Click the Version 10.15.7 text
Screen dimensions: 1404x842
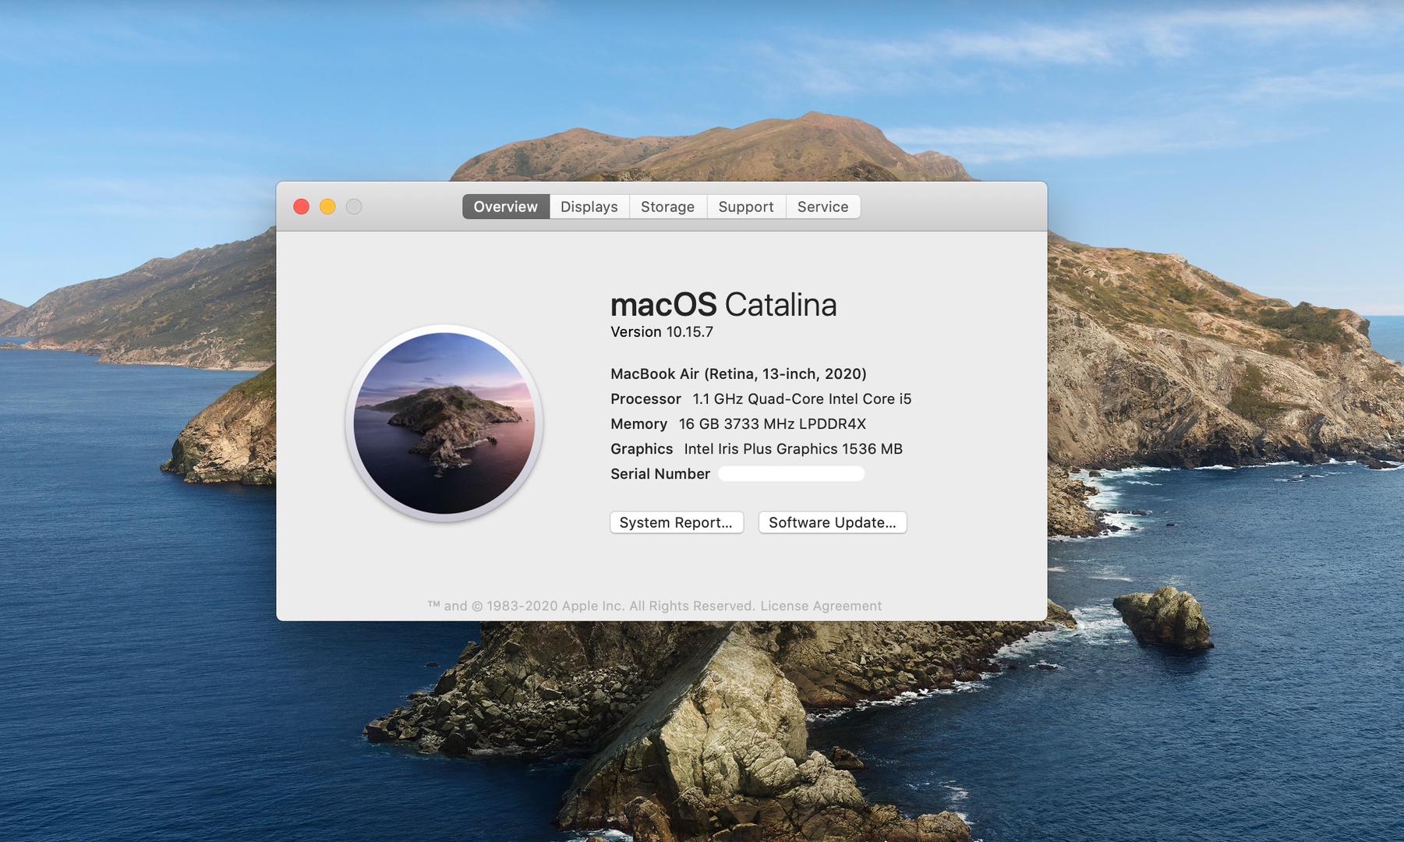662,332
